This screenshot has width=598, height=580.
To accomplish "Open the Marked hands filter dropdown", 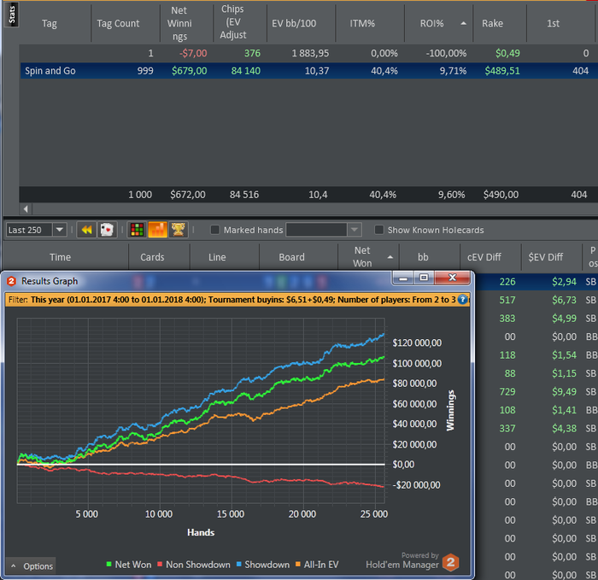I will coord(355,230).
